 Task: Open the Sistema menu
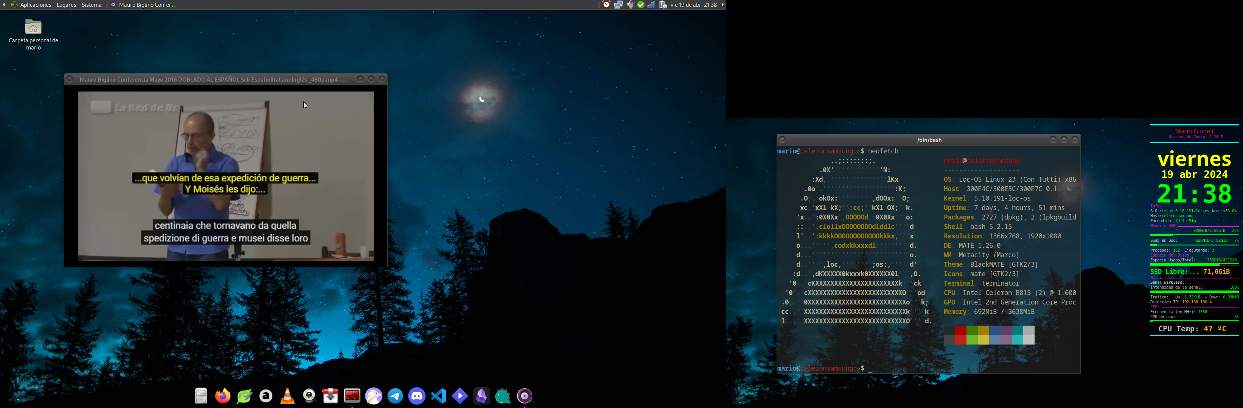91,5
